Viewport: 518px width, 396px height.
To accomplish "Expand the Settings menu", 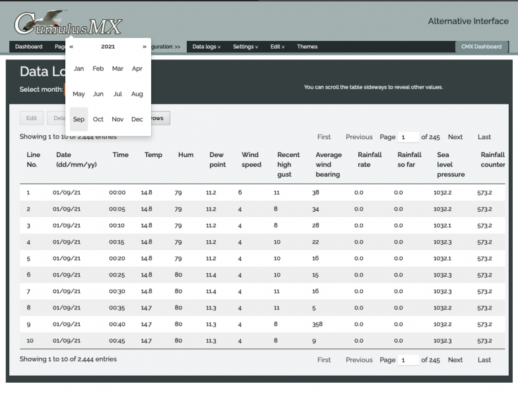I will tap(245, 47).
